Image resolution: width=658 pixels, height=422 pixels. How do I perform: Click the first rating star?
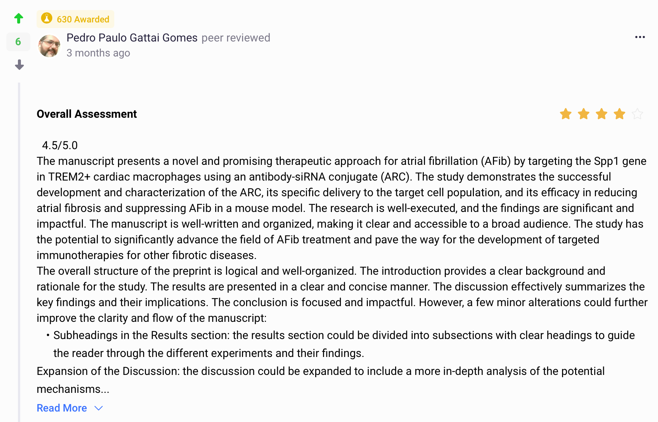(565, 114)
